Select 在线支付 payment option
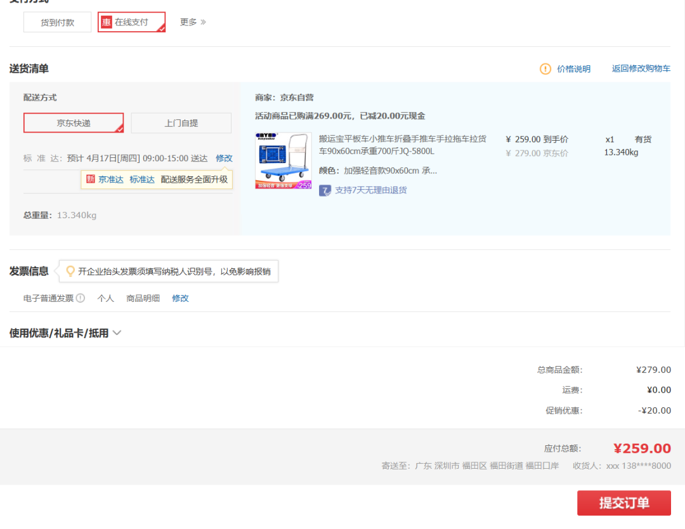685x529 pixels. tap(131, 22)
